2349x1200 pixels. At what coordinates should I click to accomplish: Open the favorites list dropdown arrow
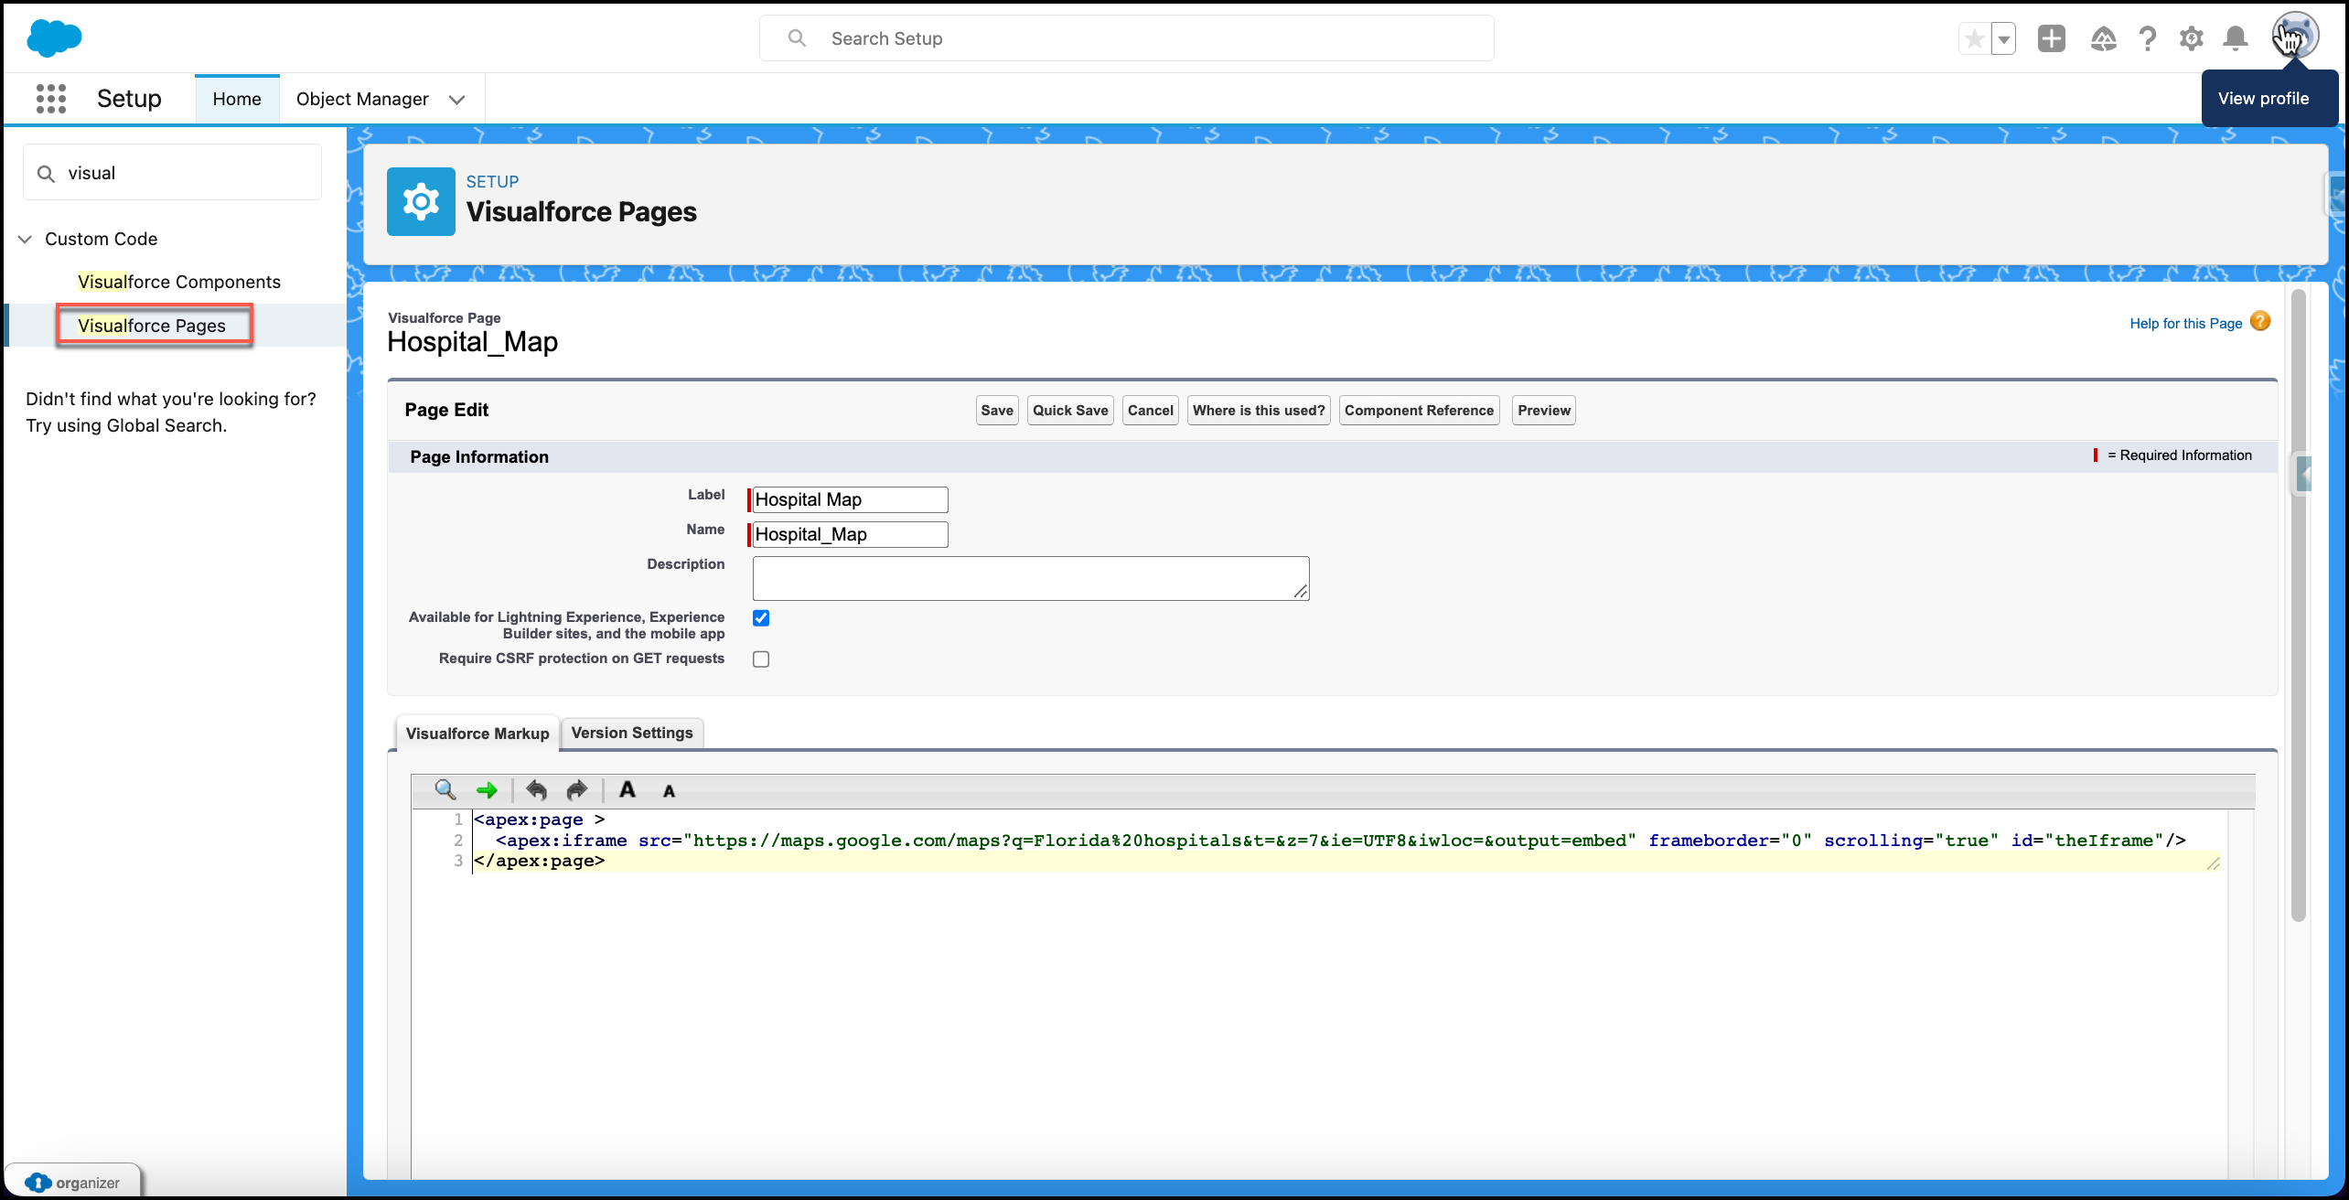click(x=2003, y=38)
